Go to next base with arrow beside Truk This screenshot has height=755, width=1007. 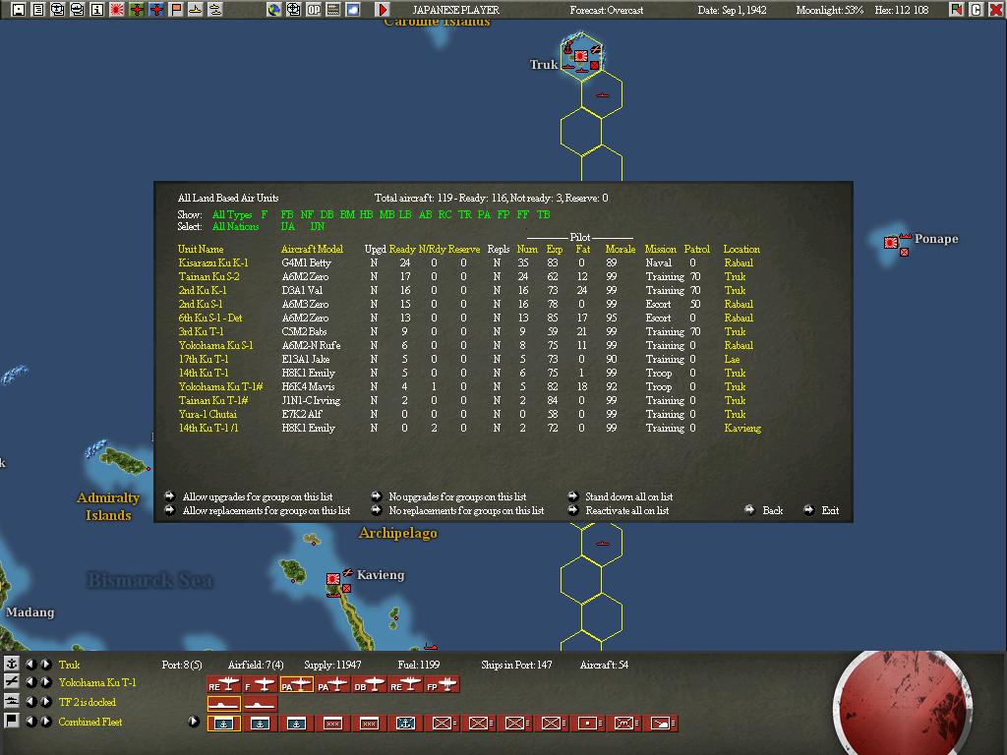click(46, 664)
